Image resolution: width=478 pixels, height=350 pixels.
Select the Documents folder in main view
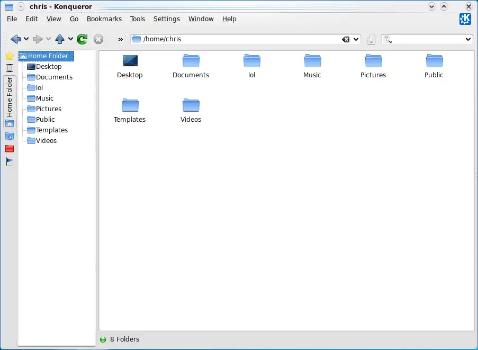[191, 66]
